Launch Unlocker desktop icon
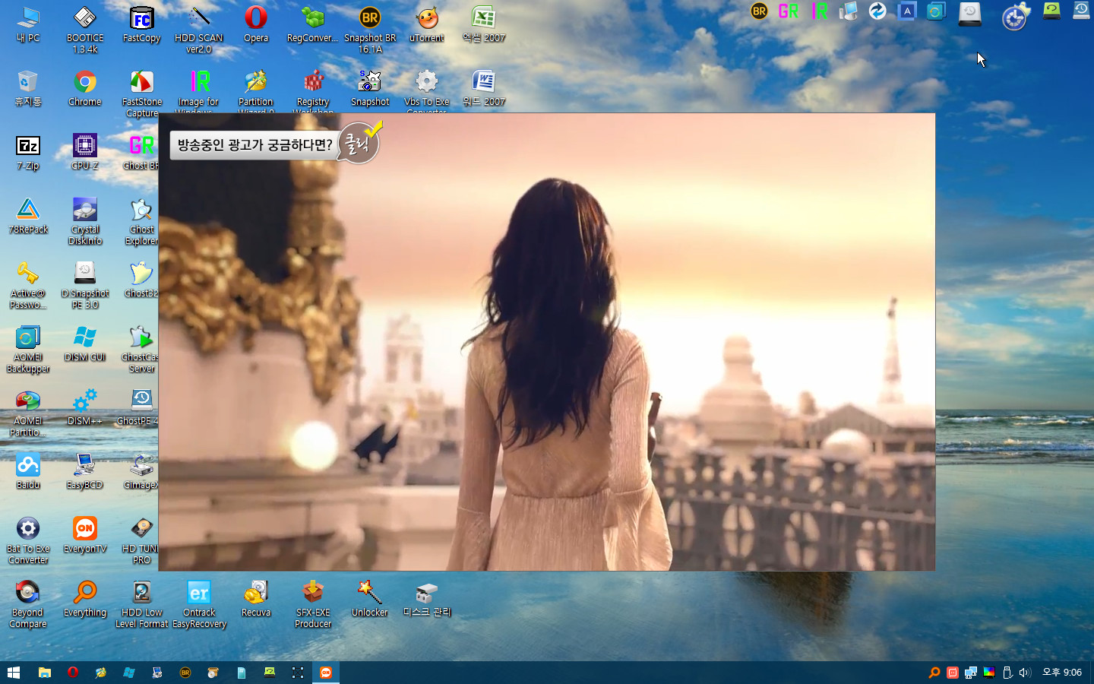Screen dimensions: 1094x684 [x=370, y=599]
